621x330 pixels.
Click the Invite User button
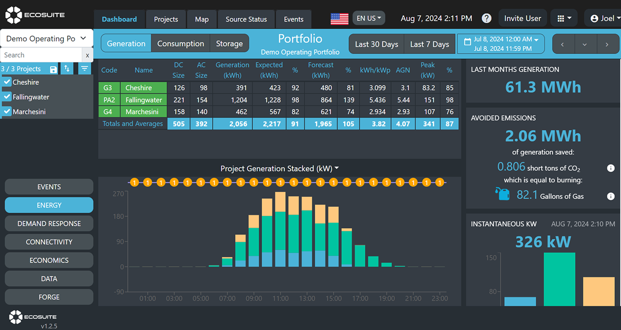522,18
